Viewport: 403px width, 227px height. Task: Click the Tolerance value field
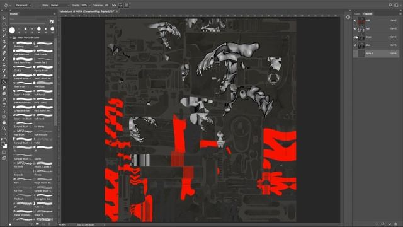point(106,5)
